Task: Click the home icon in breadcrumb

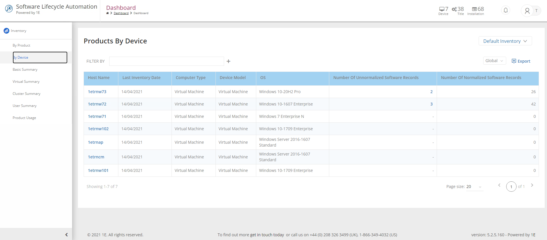Action: [x=107, y=13]
